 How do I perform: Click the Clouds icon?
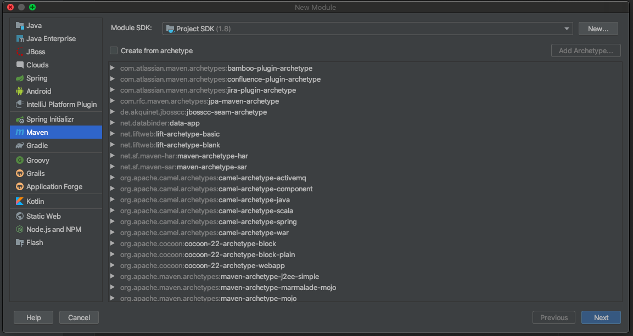tap(19, 65)
